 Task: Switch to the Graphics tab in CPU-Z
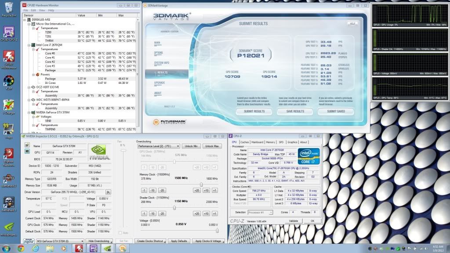coord(292,142)
